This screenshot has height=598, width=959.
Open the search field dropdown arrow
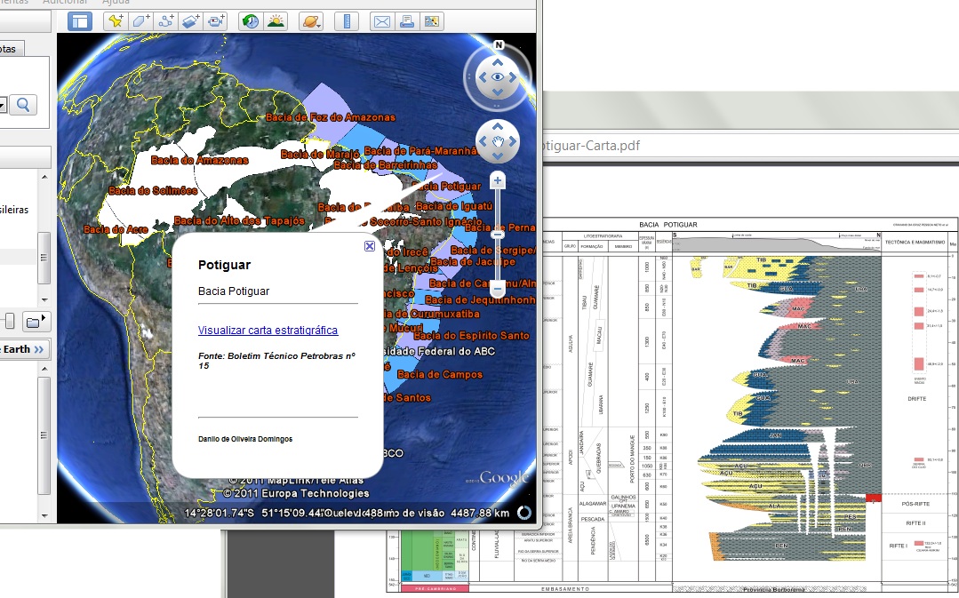click(x=3, y=105)
